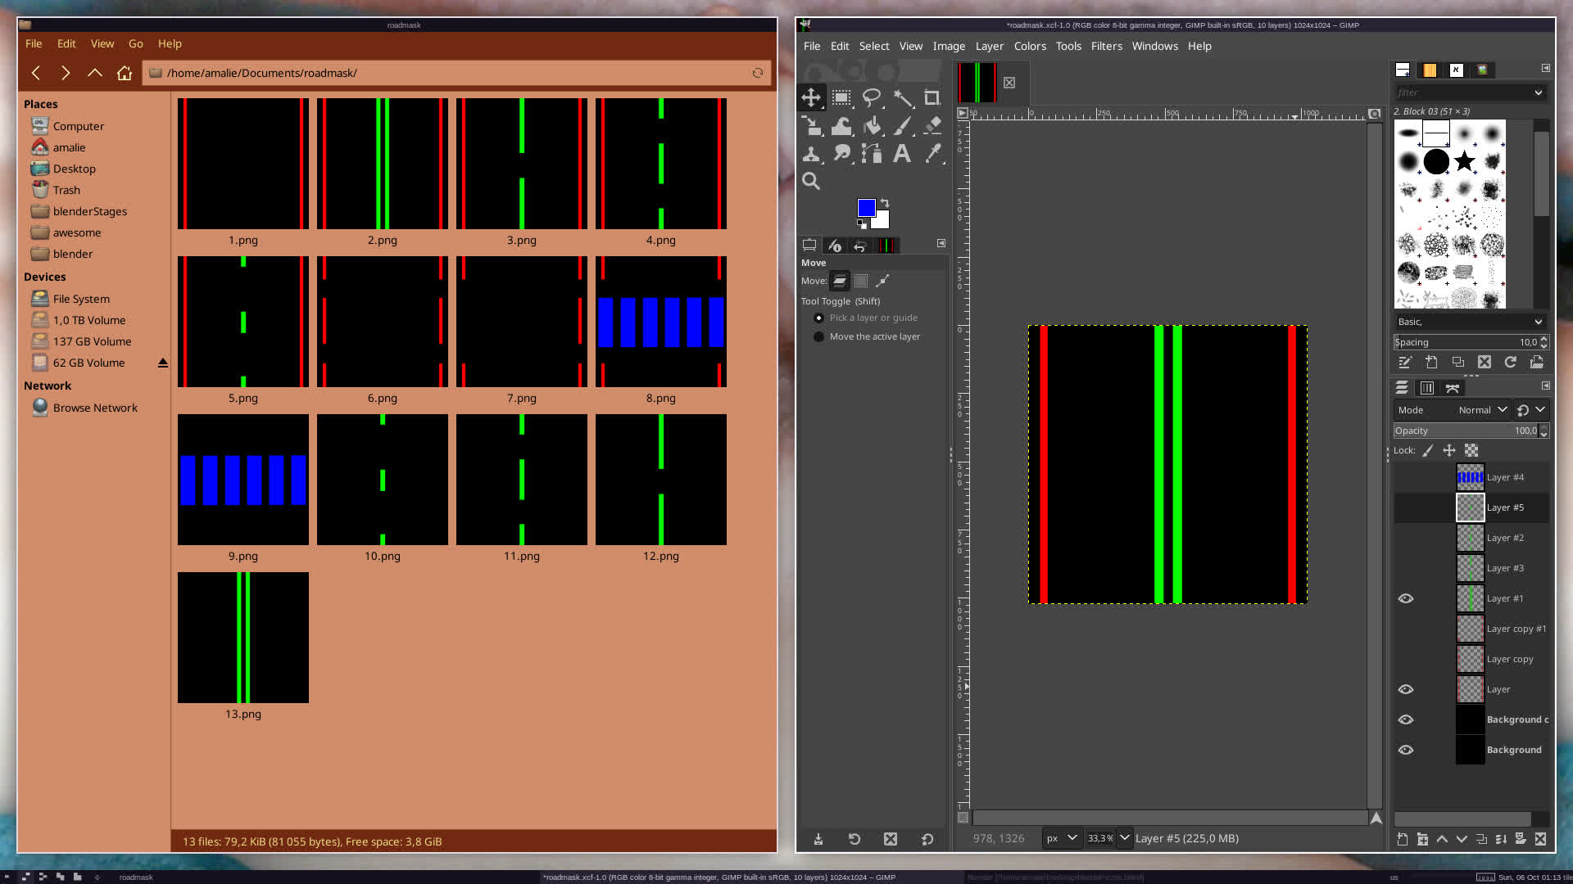The height and width of the screenshot is (884, 1573).
Task: Select the 8.png thumbnail
Action: click(x=660, y=322)
